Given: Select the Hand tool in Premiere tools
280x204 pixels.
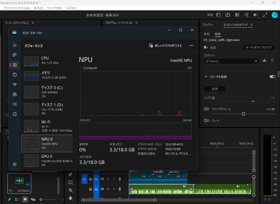Looking at the screenshot, I should tap(70, 198).
